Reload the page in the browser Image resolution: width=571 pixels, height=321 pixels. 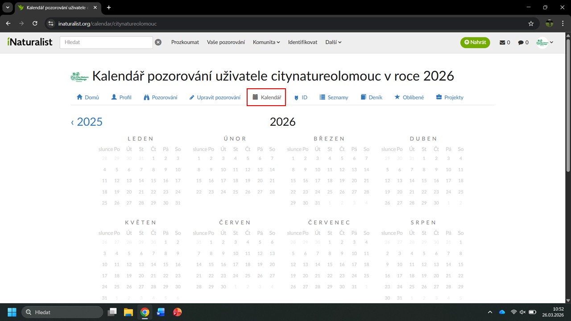[35, 24]
